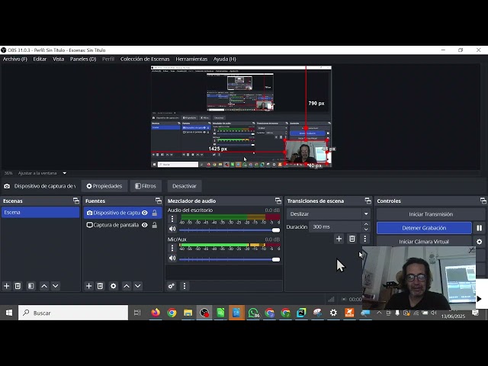This screenshot has width=488, height=366.
Task: Open virtual camera settings gear
Action: coord(480,242)
